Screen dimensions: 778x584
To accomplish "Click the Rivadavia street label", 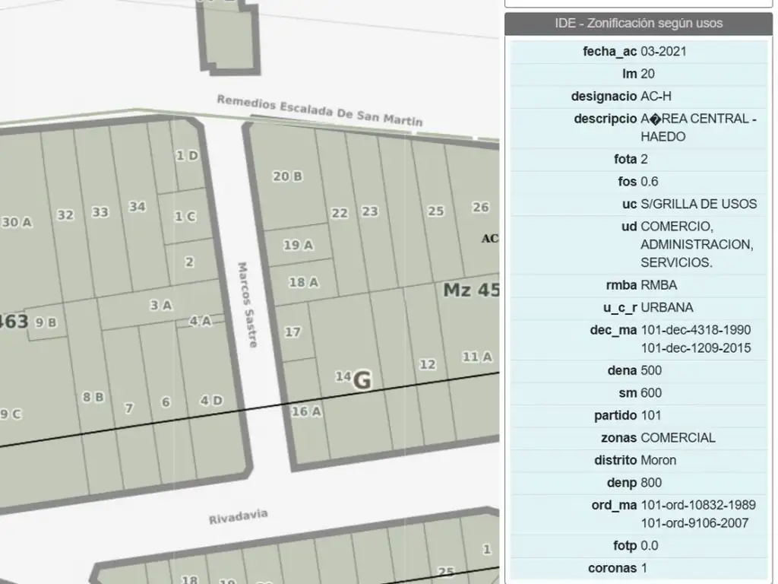I will [x=238, y=517].
